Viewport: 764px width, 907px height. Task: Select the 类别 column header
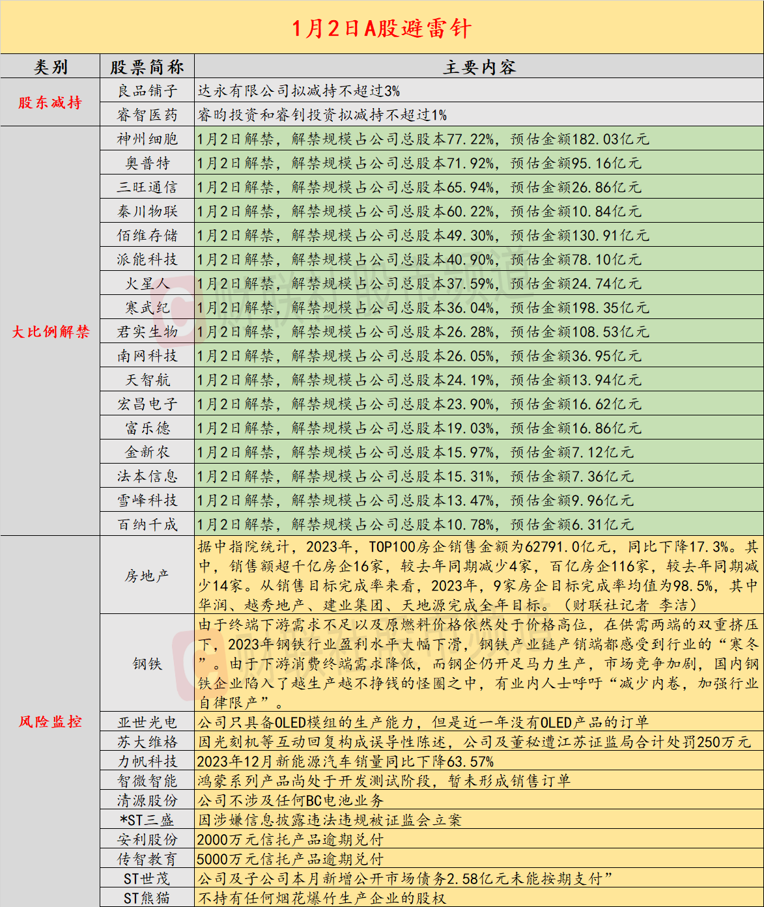coord(50,67)
